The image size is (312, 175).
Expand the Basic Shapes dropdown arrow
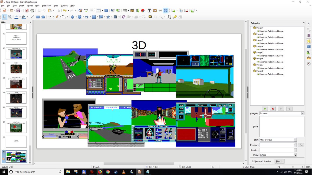(76, 17)
